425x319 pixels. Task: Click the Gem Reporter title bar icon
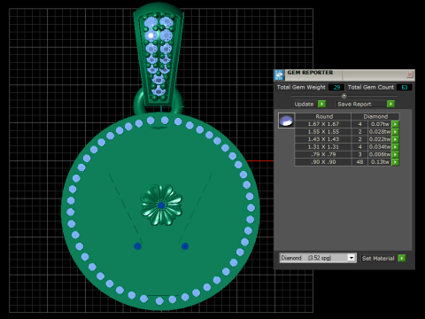pyautogui.click(x=279, y=75)
